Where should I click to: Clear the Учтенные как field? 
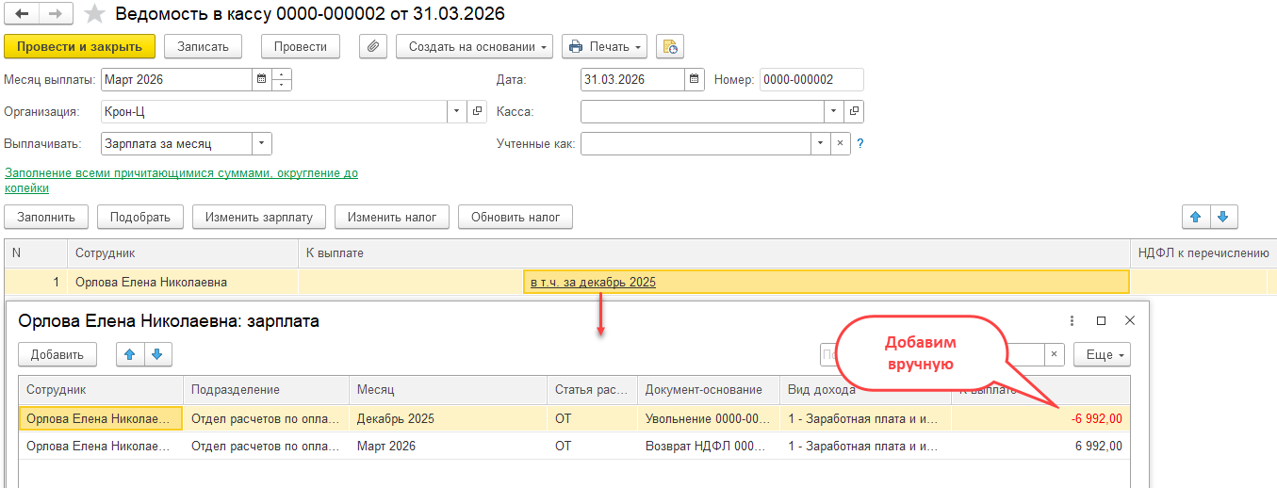(x=840, y=143)
